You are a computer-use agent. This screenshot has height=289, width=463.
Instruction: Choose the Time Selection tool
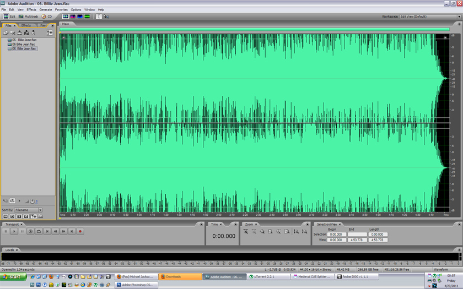(99, 17)
